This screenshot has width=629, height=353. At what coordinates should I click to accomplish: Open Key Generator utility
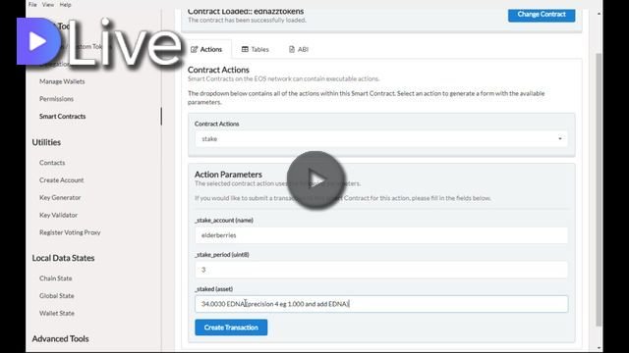(60, 198)
